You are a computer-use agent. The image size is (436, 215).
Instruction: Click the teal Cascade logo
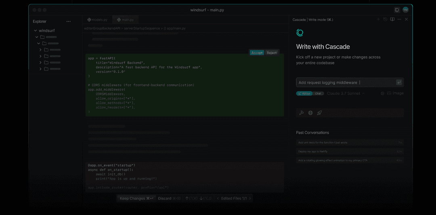click(x=300, y=33)
